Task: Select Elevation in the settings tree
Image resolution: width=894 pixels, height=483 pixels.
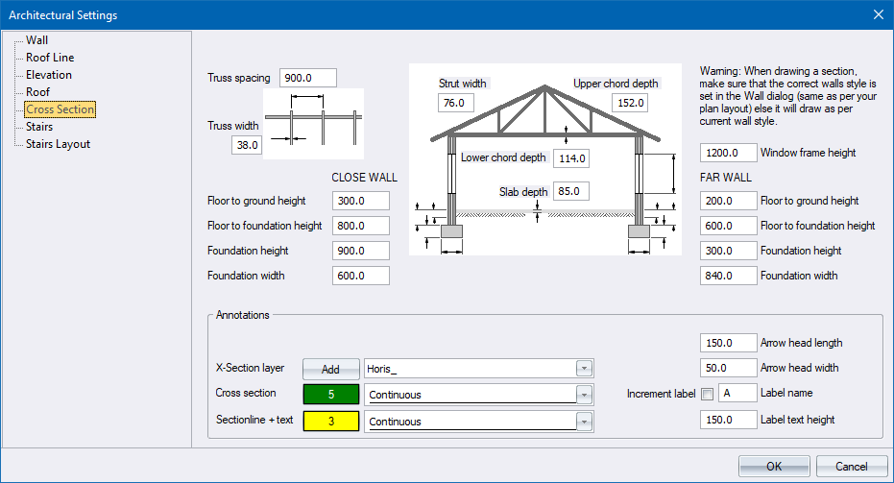Action: pyautogui.click(x=48, y=75)
